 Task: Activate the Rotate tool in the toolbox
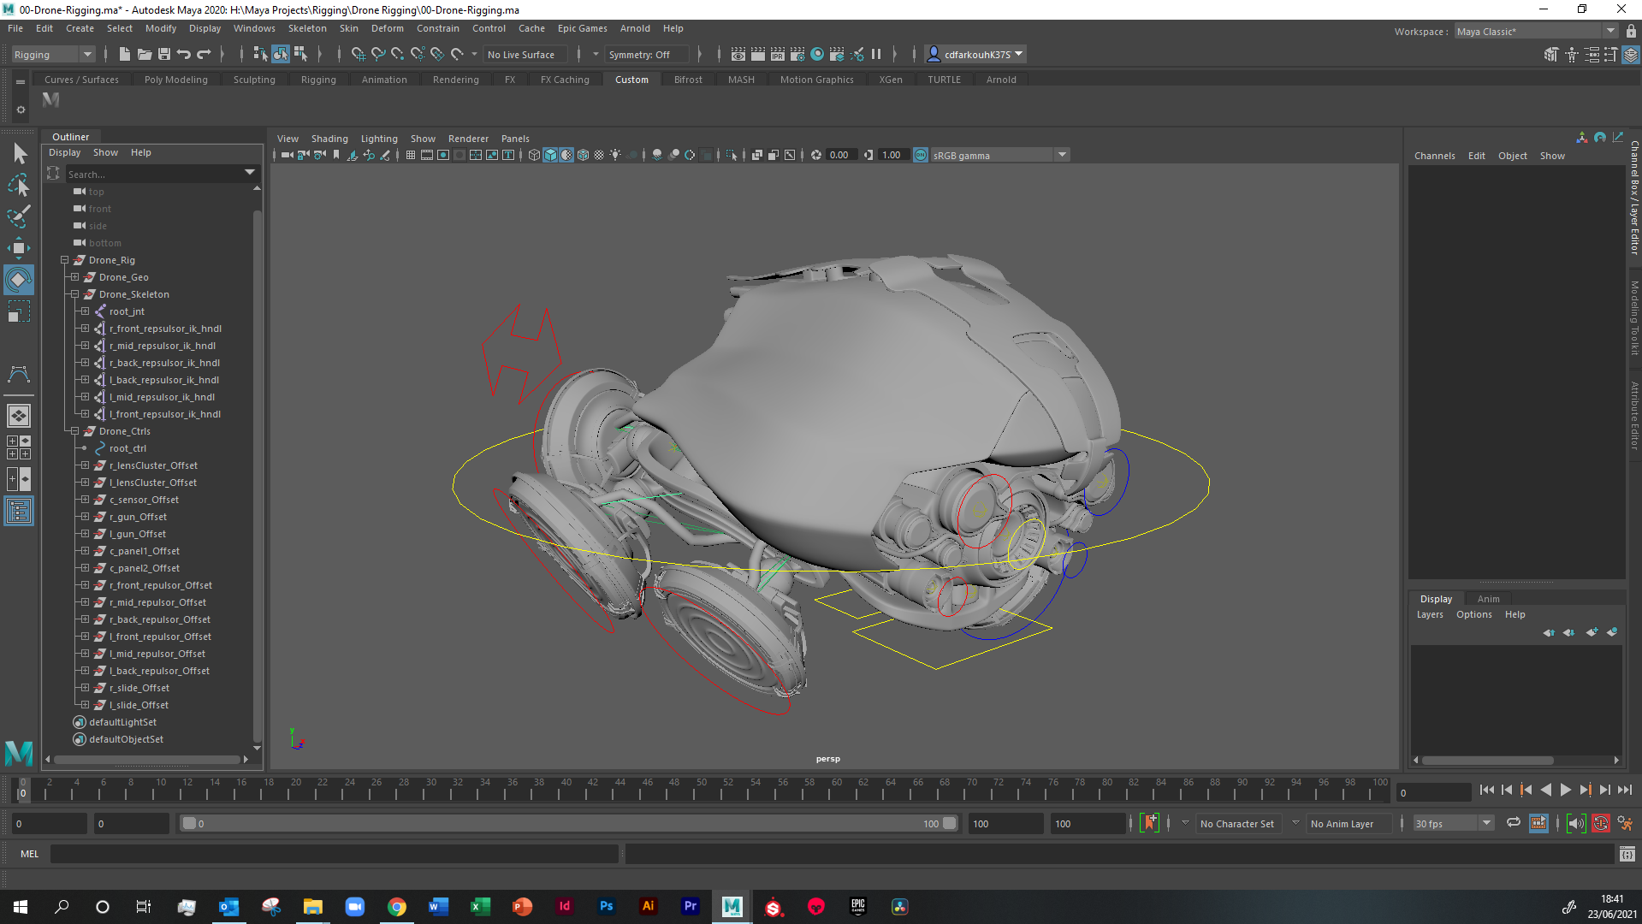coord(18,280)
